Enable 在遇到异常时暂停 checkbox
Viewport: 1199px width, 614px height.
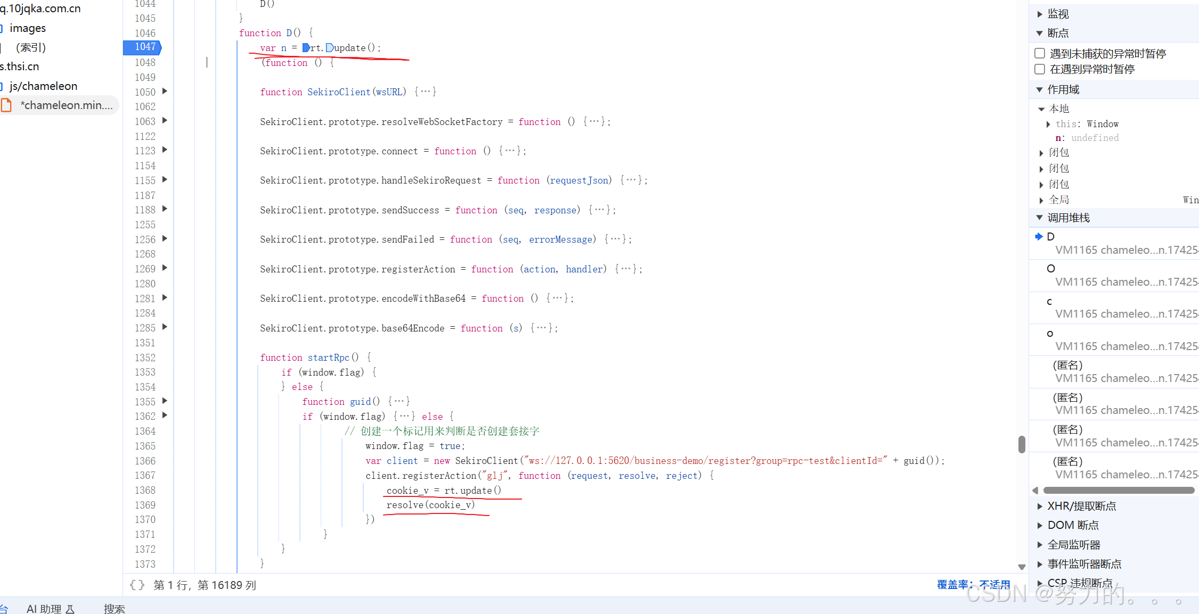tap(1039, 69)
